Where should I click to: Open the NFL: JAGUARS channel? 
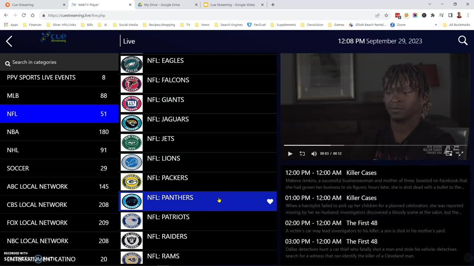click(x=197, y=123)
